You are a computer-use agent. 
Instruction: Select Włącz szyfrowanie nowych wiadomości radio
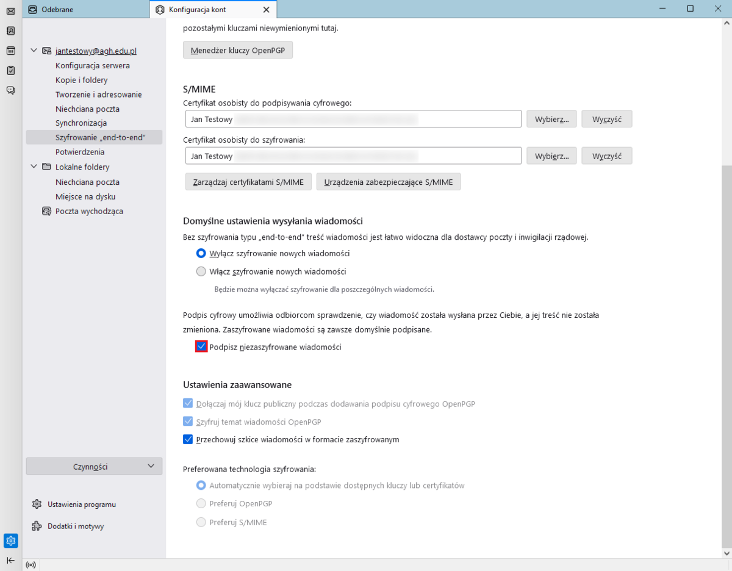click(x=201, y=271)
